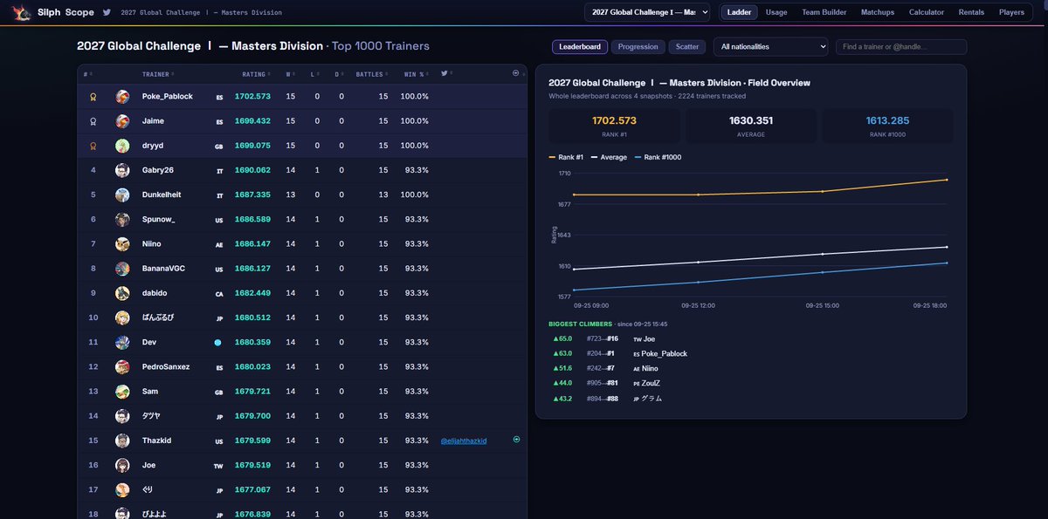Click the Silph Scope flame logo
Viewport: 1048px width, 519px height.
[19, 12]
